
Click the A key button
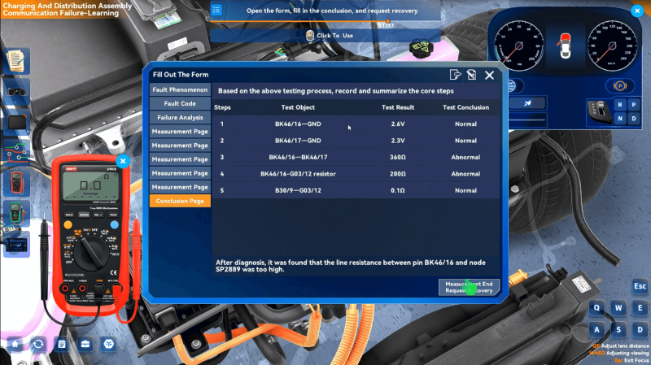coord(596,330)
